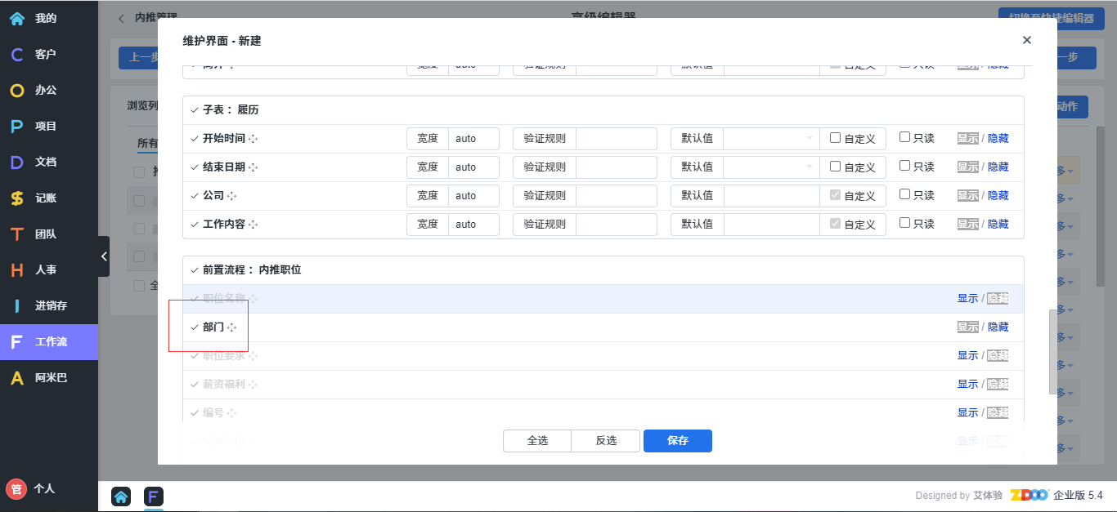Expand the 默认值 dropdown for 结束日期
This screenshot has height=512, width=1117.
click(x=771, y=167)
